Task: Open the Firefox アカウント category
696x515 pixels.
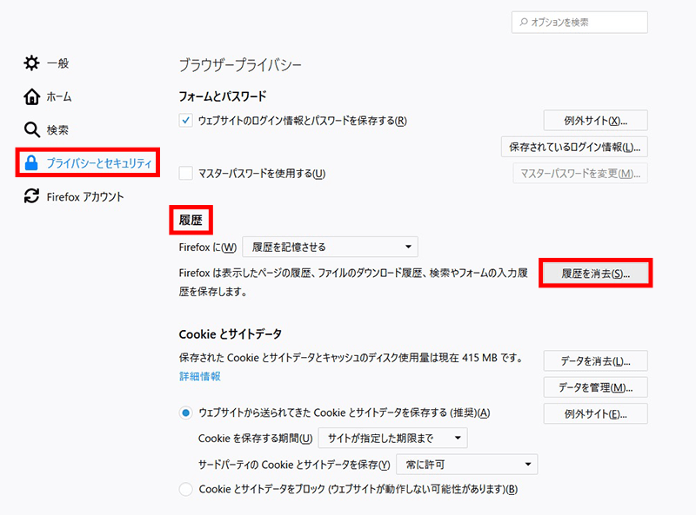Action: click(74, 196)
